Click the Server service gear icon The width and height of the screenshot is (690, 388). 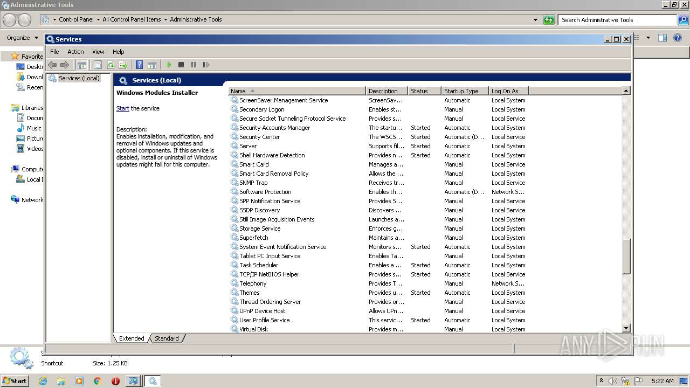pos(234,146)
